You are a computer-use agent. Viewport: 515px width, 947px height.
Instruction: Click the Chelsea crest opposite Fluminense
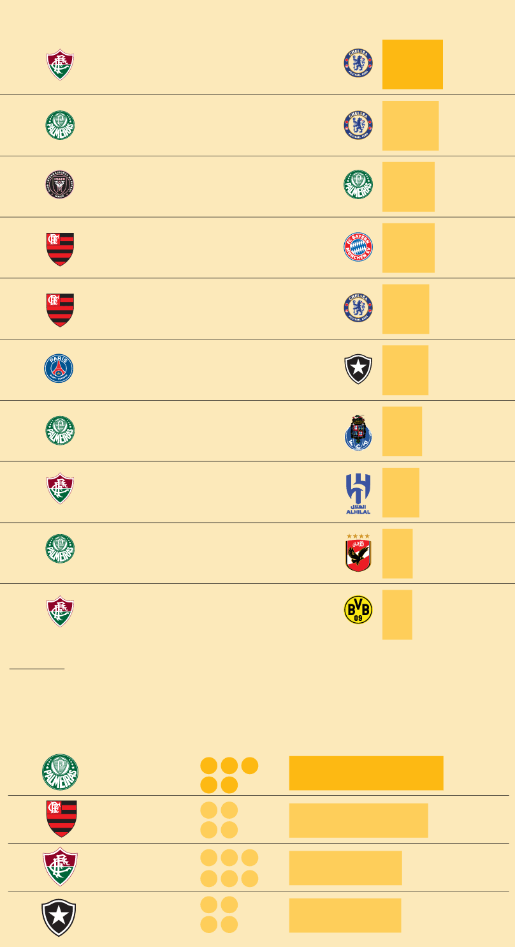(x=358, y=63)
